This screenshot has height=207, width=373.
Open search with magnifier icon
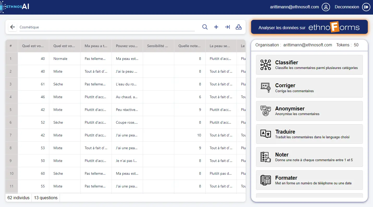point(205,27)
